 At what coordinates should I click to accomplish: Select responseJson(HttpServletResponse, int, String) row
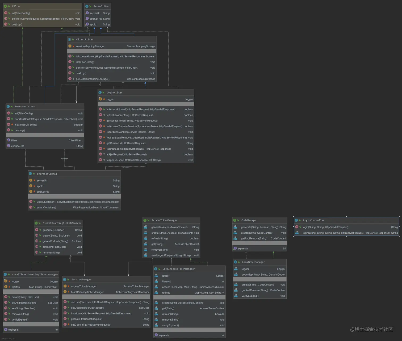tap(146, 160)
